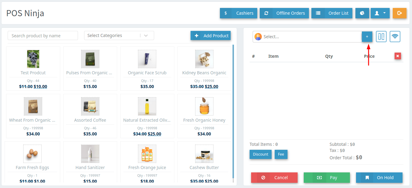Click the pie chart reports icon

coord(362,13)
